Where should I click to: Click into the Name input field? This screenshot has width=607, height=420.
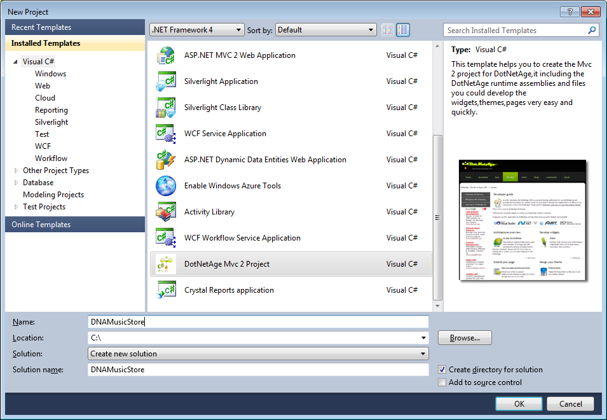pyautogui.click(x=258, y=322)
